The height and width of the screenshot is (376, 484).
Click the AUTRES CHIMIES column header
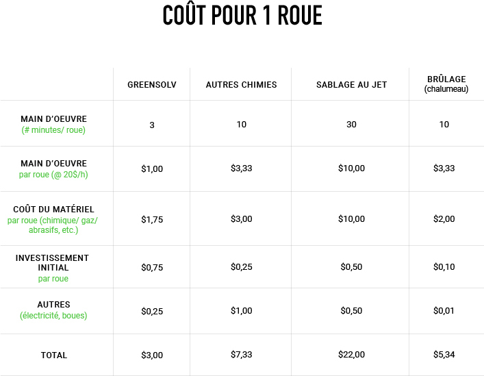[x=241, y=85]
